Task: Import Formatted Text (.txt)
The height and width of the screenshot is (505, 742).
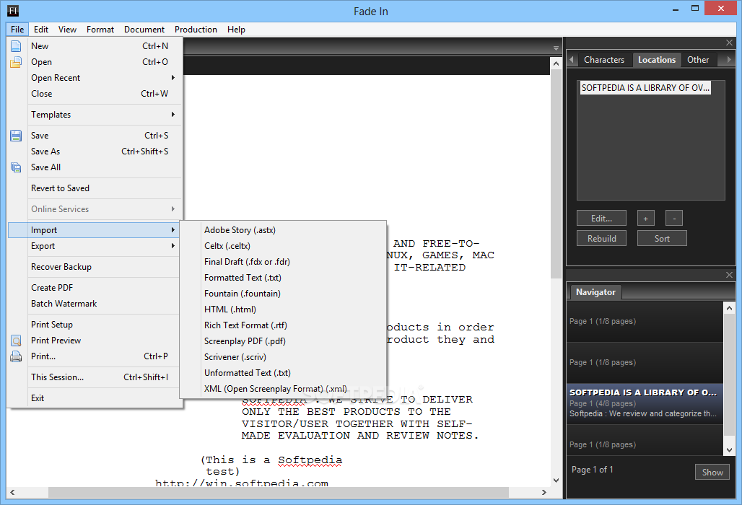Action: 283,278
